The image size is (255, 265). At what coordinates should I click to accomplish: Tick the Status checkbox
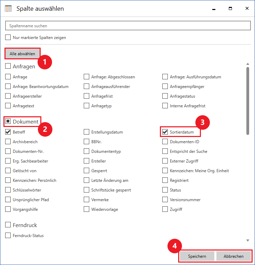click(165, 190)
